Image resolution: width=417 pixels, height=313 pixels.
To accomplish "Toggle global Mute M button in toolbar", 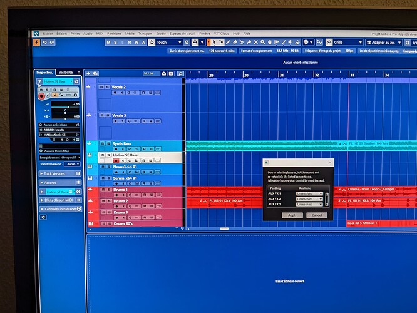I will pos(108,43).
